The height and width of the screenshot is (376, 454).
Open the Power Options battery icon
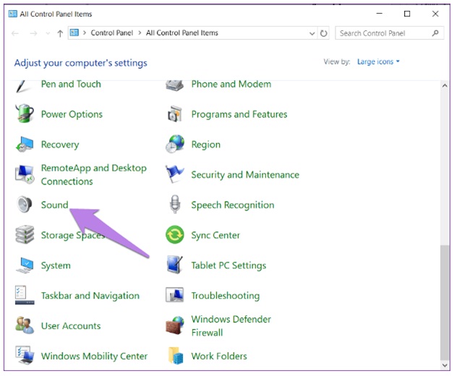(x=25, y=114)
